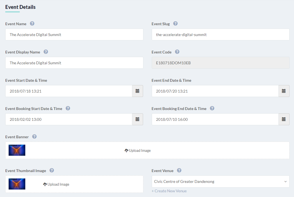The width and height of the screenshot is (294, 197).
Task: Click the help icon beside Event Slug
Action: 175,24
